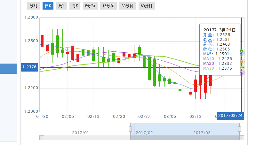This screenshot has height=145, width=264.
Task: Open the 周K weekly chart view
Action: tap(61, 6)
